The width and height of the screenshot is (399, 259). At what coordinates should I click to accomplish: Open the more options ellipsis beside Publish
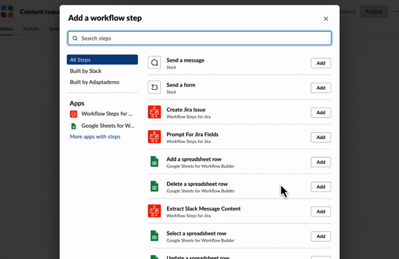pyautogui.click(x=396, y=12)
